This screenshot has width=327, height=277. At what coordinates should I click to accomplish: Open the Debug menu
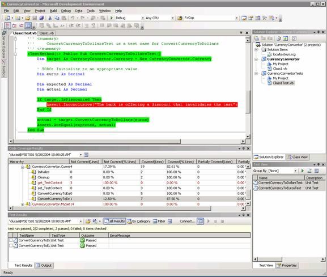point(66,11)
